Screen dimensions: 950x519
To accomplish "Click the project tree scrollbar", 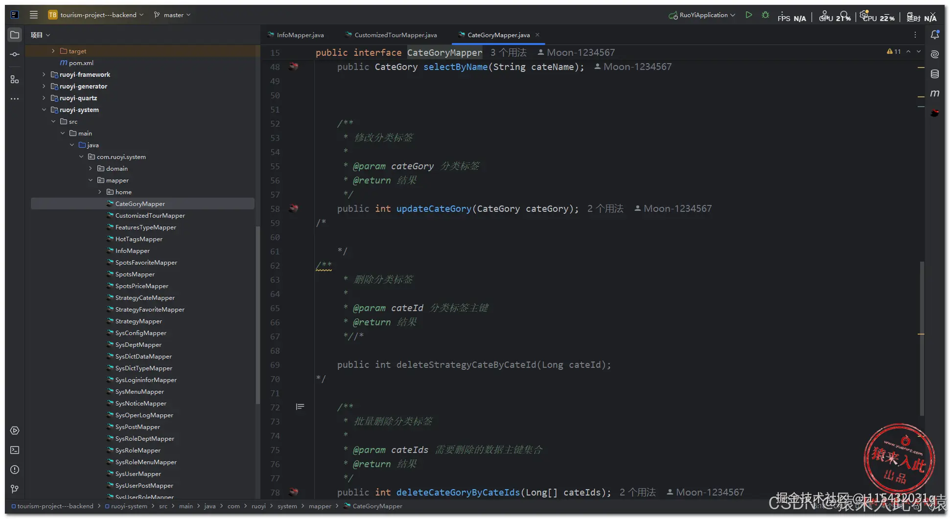I will 257,316.
